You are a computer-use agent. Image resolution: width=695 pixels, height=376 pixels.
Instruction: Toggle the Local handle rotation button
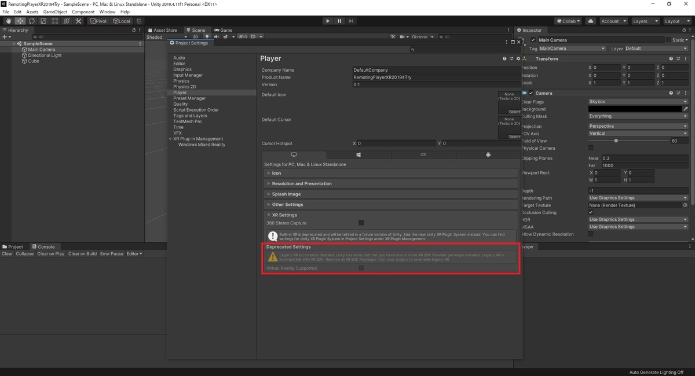pyautogui.click(x=122, y=21)
